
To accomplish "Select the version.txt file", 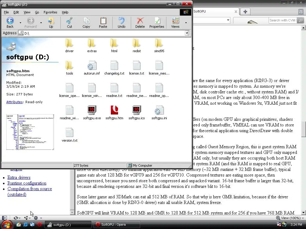I will [69, 135].
